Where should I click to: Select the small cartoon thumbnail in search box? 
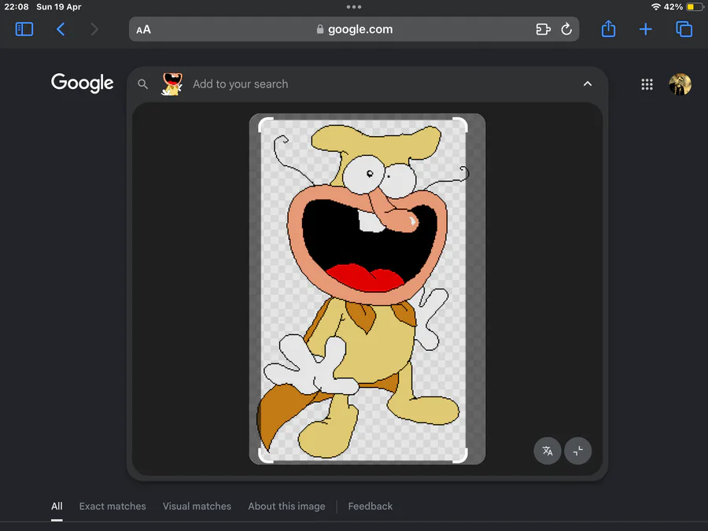[x=172, y=84]
